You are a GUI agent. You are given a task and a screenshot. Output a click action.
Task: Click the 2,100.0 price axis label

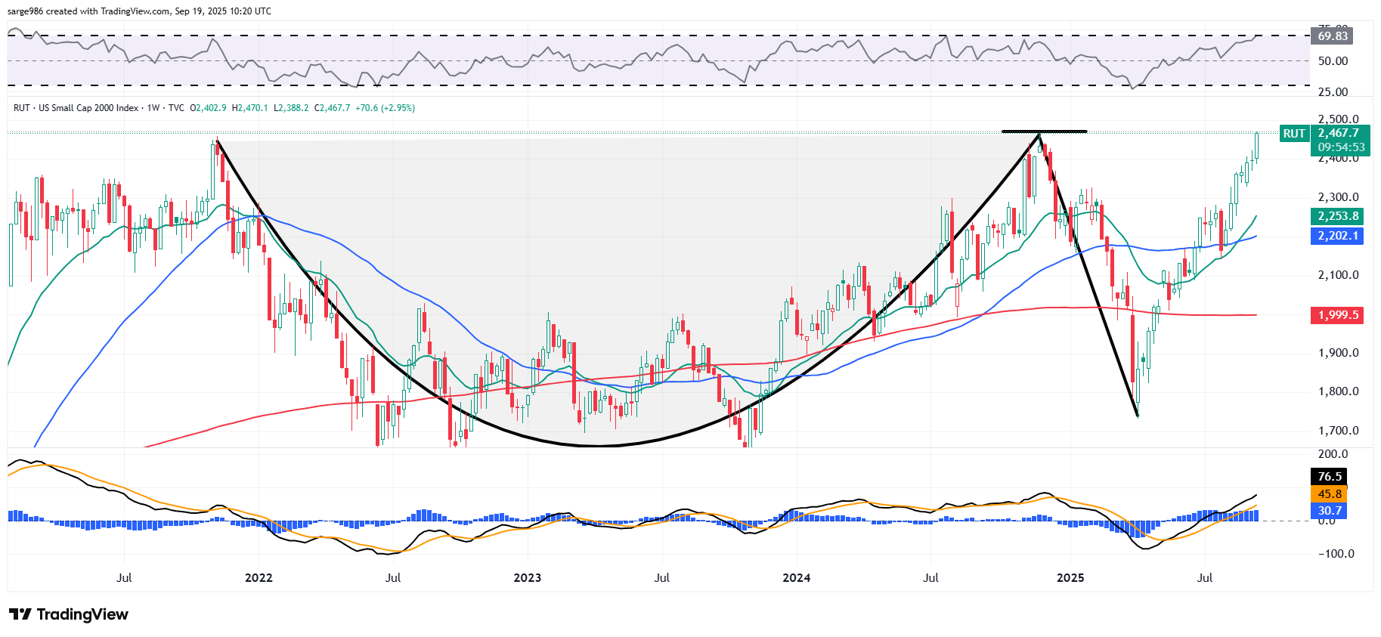click(x=1338, y=275)
